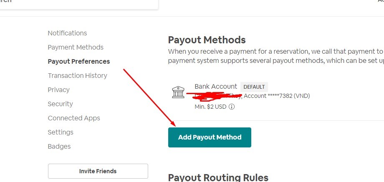The width and height of the screenshot is (384, 182).
Task: Click the Add Payout Method button
Action: (x=210, y=137)
